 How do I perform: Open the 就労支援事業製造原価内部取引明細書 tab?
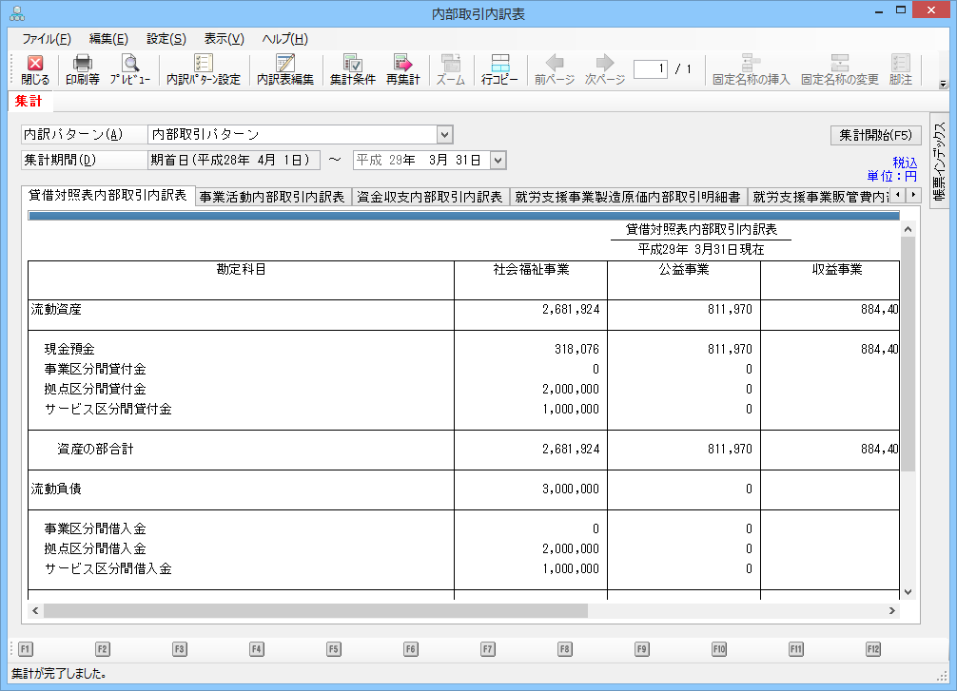pyautogui.click(x=628, y=197)
